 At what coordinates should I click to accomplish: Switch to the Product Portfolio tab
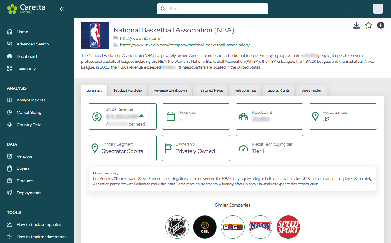[x=128, y=90]
